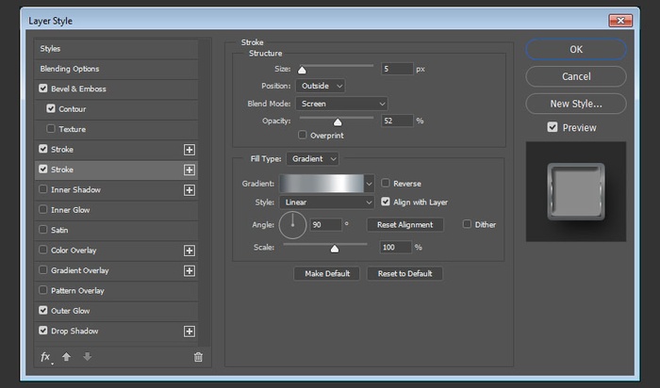Click plus icon beside Gradient Overlay
The image size is (660, 388).
click(190, 271)
